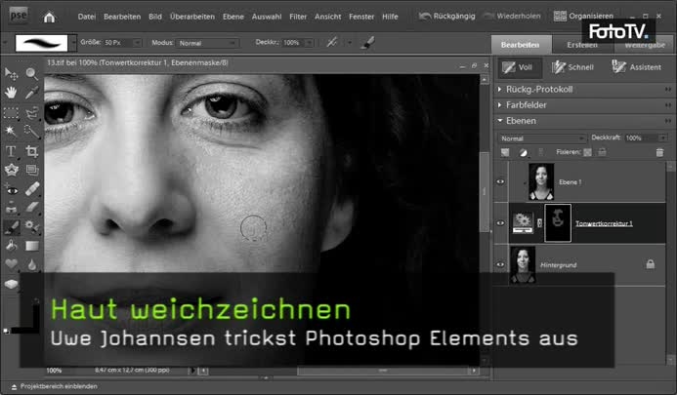Select the Straighten tool

tap(31, 170)
